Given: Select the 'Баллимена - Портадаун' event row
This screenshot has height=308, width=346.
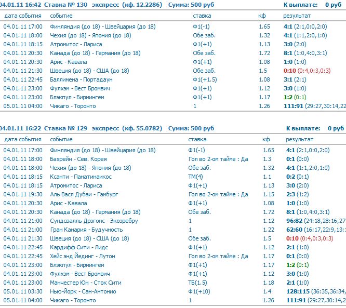Looking at the screenshot, I should coord(81,79).
